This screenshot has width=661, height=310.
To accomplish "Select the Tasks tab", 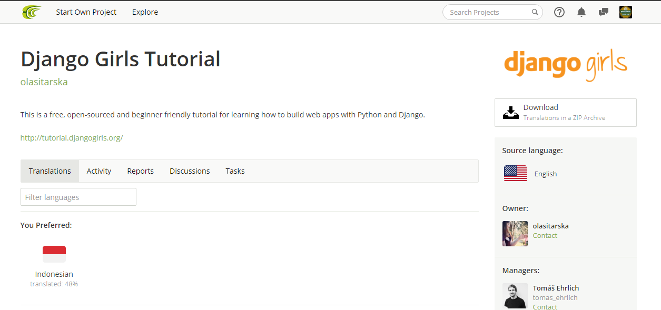I will tap(235, 171).
